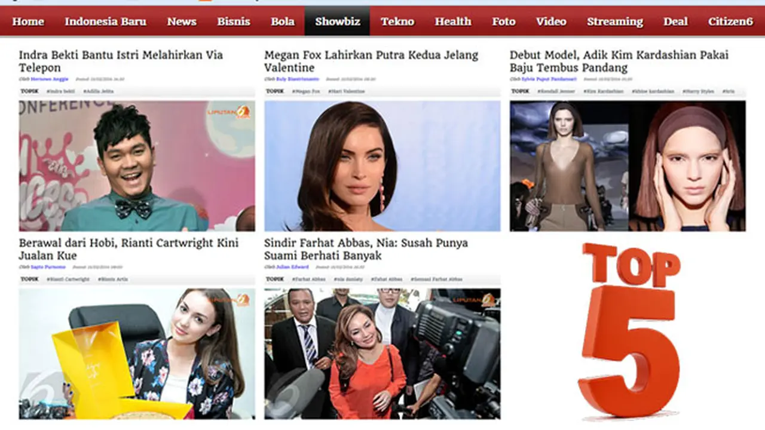Open the Citizen6 section

730,21
